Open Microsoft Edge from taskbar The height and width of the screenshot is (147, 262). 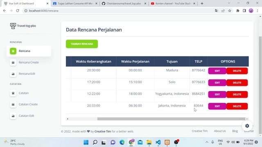click(x=122, y=142)
